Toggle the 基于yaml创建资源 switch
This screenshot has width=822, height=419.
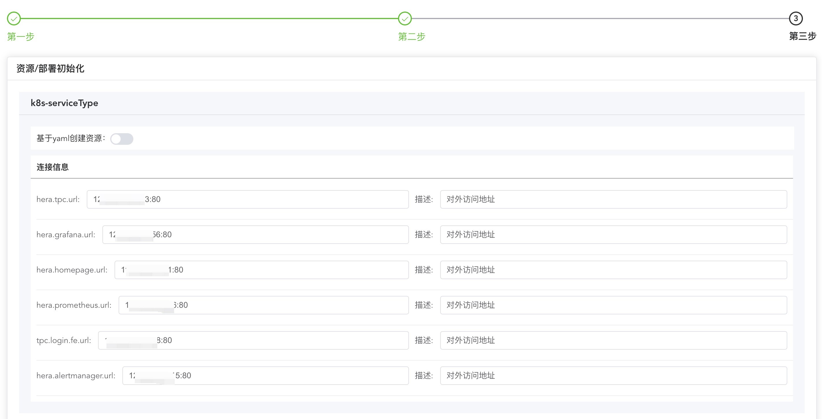[x=121, y=139]
